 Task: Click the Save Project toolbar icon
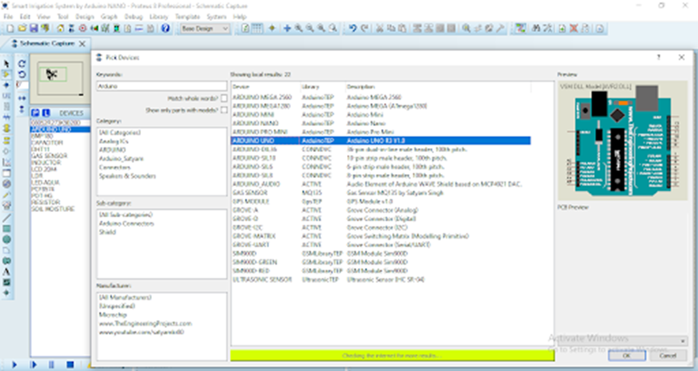coord(33,28)
